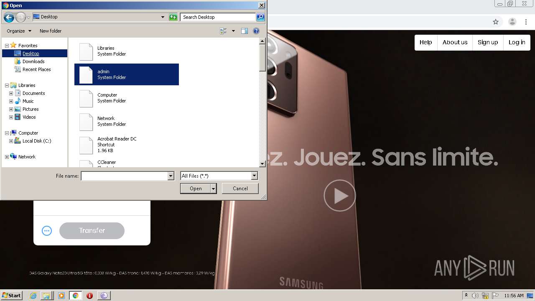This screenshot has height=301, width=535.
Task: Select Local Disk (C:) in tree
Action: pos(36,141)
